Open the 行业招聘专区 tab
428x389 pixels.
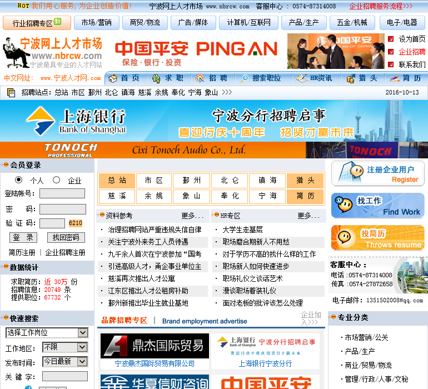tap(37, 23)
